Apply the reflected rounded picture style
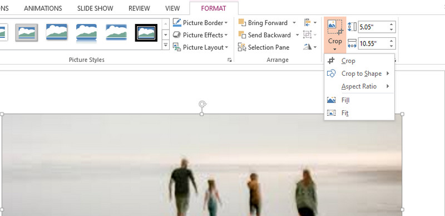The height and width of the screenshot is (216, 445). pyautogui.click(x=86, y=33)
